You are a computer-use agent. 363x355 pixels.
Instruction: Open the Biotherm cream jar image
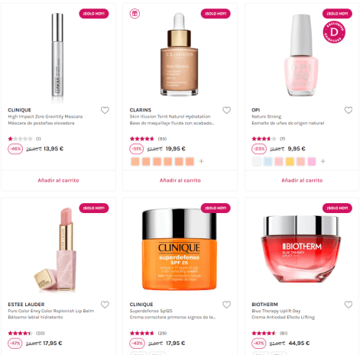301,249
